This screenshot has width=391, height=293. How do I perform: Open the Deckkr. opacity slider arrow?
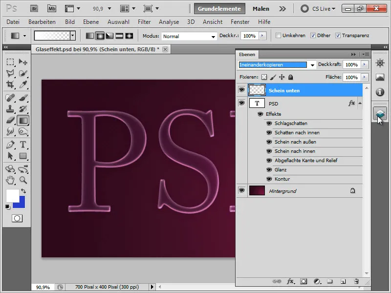coord(262,36)
